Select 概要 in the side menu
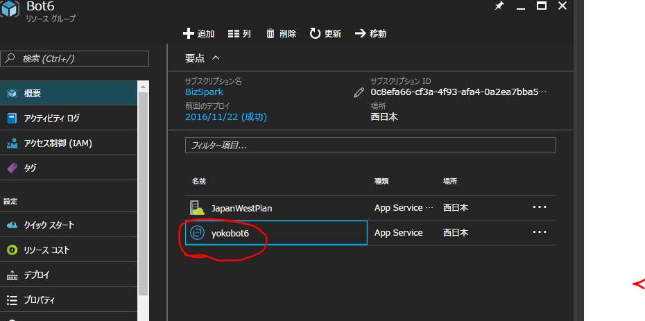 [69, 93]
